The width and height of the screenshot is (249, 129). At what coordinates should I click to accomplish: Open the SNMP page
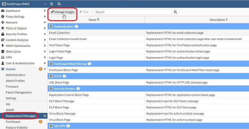pos(10,110)
